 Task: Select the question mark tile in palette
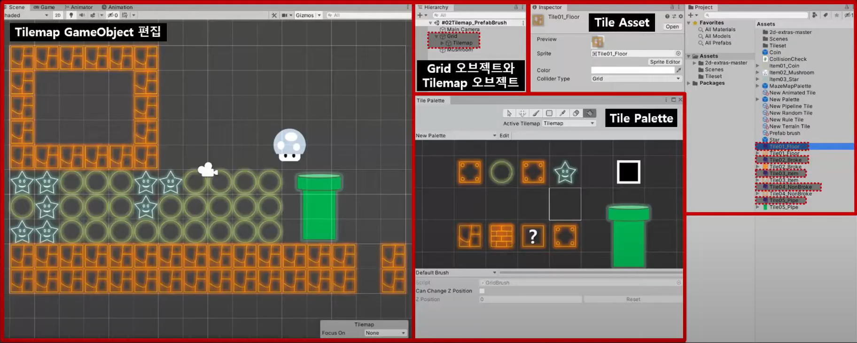[x=533, y=236]
